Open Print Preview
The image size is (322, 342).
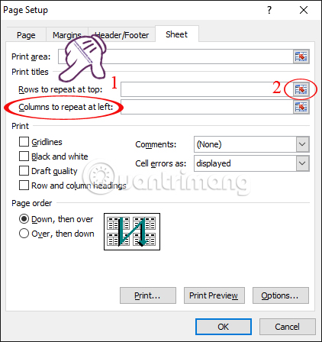point(214,295)
